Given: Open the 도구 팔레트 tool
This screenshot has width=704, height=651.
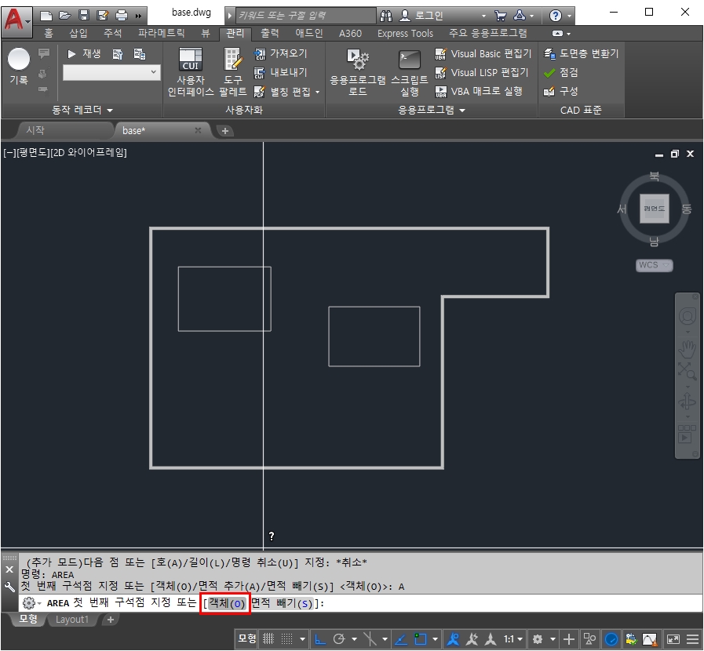Looking at the screenshot, I should coord(233,72).
